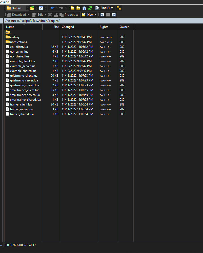Select files using a mask

[x=102, y=15]
